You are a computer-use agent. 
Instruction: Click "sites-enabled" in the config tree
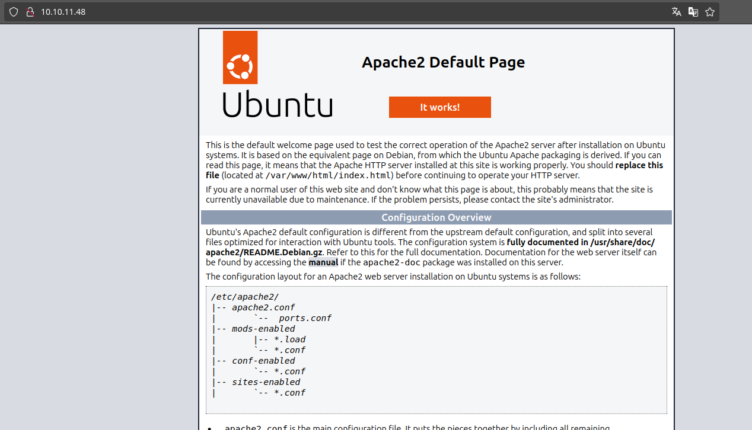click(266, 382)
